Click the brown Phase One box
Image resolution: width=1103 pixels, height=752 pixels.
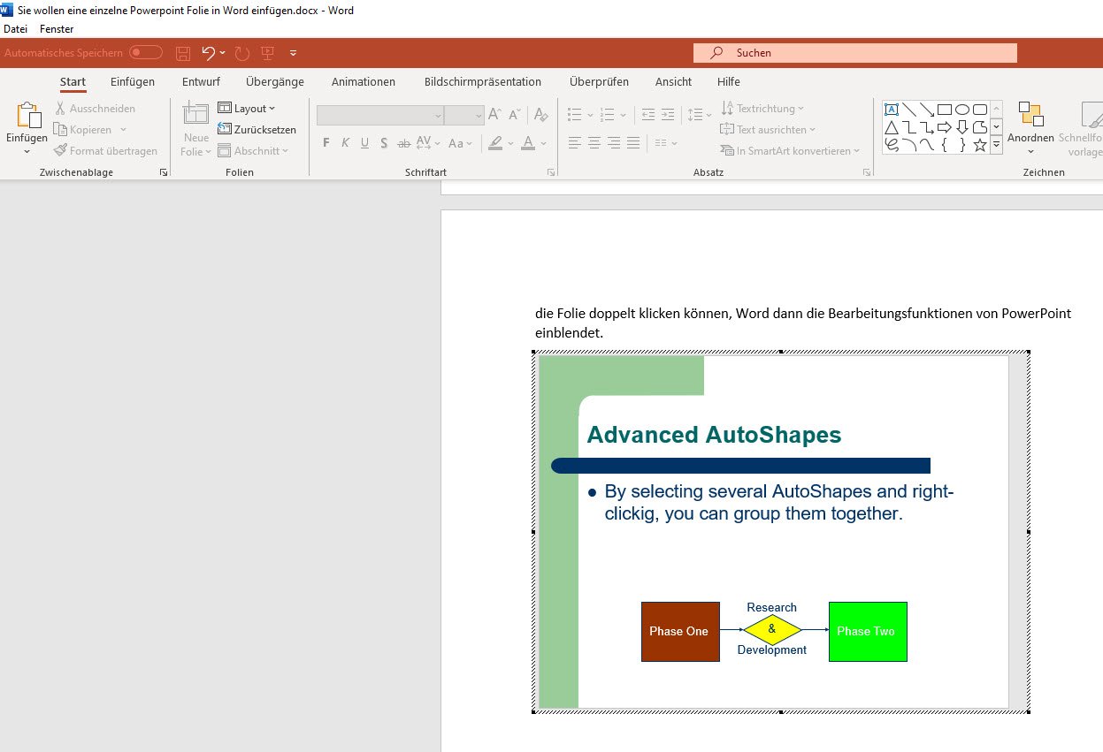679,631
